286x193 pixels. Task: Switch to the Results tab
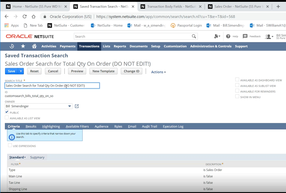pos(31,126)
